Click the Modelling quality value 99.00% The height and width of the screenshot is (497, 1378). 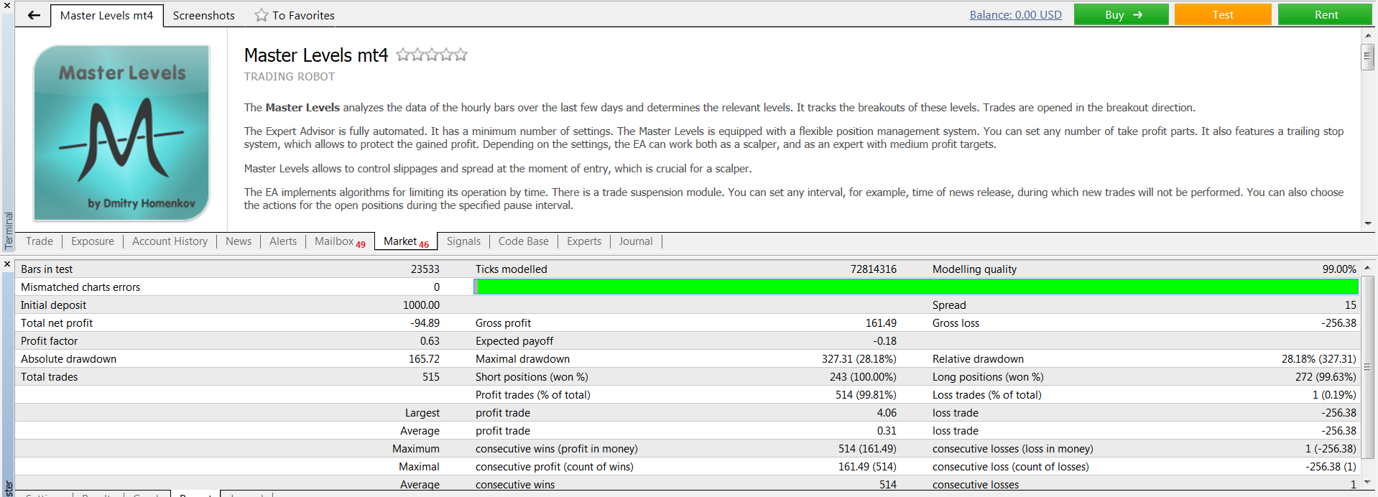pyautogui.click(x=1339, y=269)
